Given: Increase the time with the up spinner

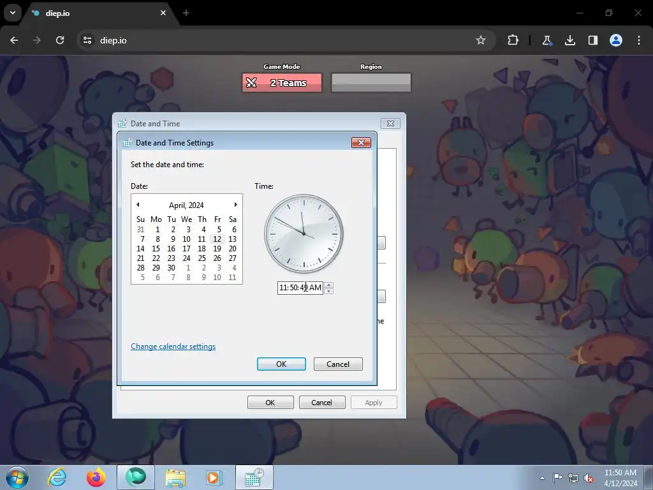Looking at the screenshot, I should point(328,285).
